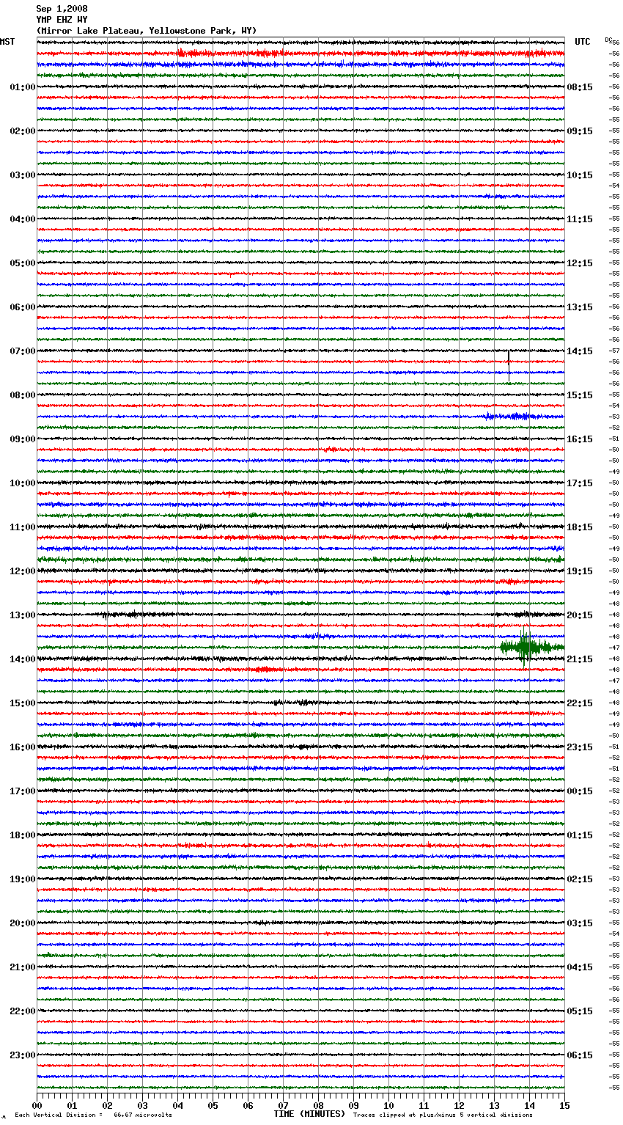The image size is (623, 1125).
Task: Select the "Each Vertical Division" scale note
Action: coord(93,1115)
